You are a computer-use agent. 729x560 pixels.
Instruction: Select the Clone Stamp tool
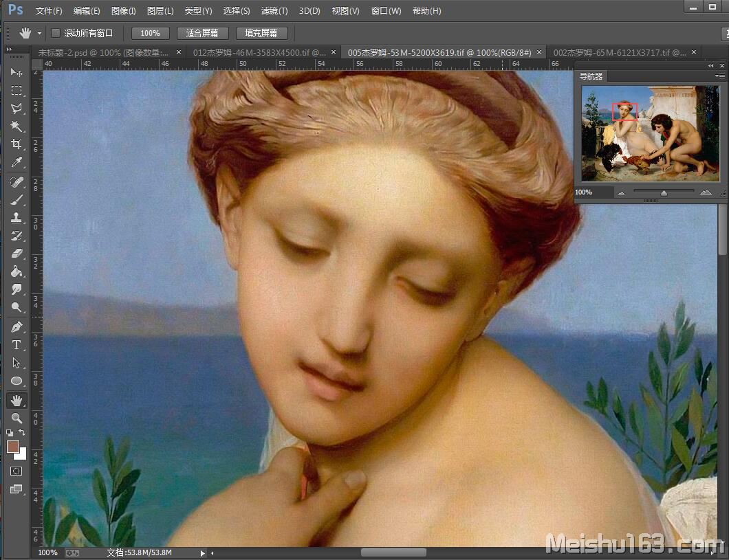[x=17, y=217]
